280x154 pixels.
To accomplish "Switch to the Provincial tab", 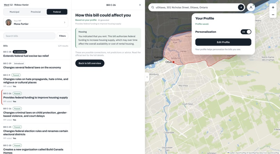I will click(x=36, y=12).
